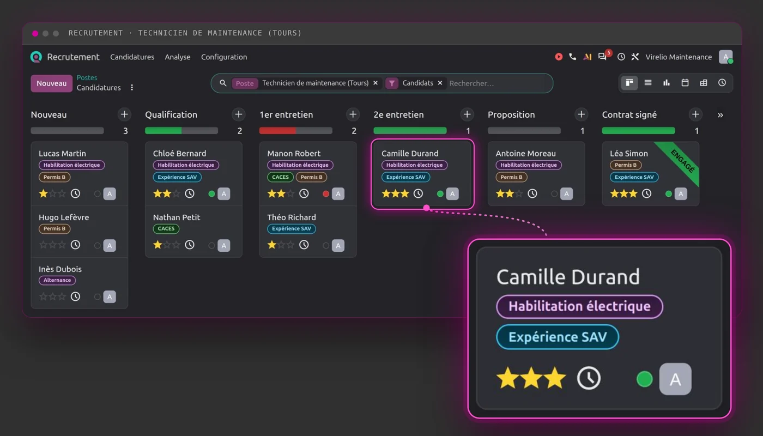This screenshot has width=763, height=436.
Task: Open the Configuration menu
Action: (x=224, y=57)
